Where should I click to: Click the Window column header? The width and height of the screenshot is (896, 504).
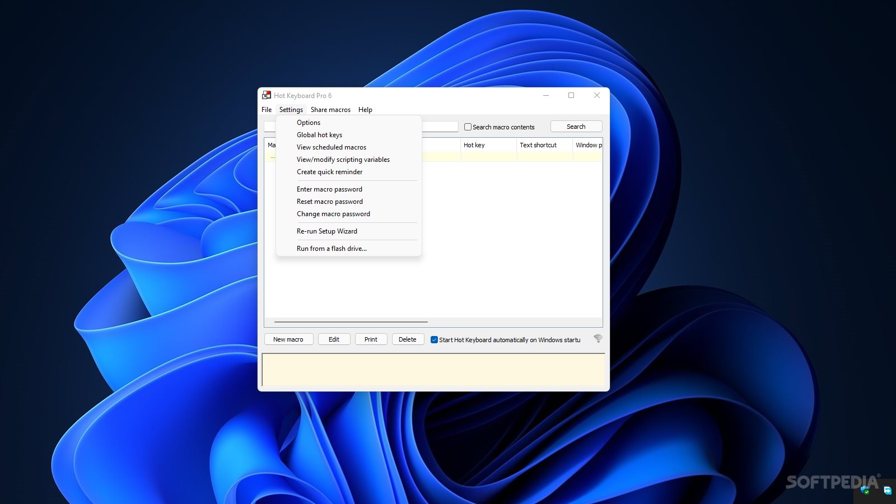tap(588, 145)
